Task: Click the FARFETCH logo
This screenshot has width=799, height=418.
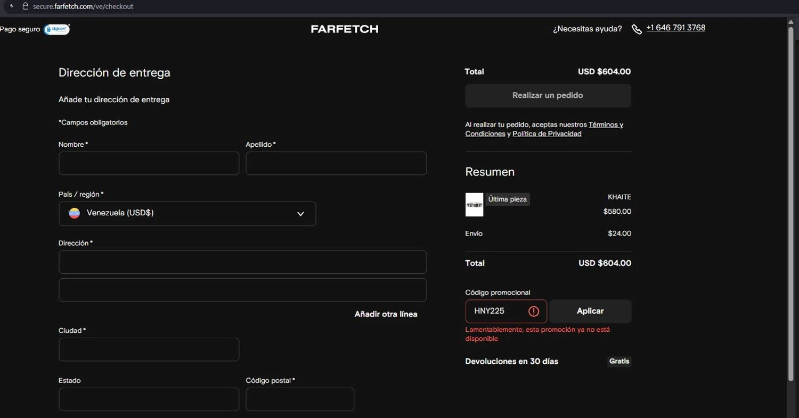Action: point(345,29)
